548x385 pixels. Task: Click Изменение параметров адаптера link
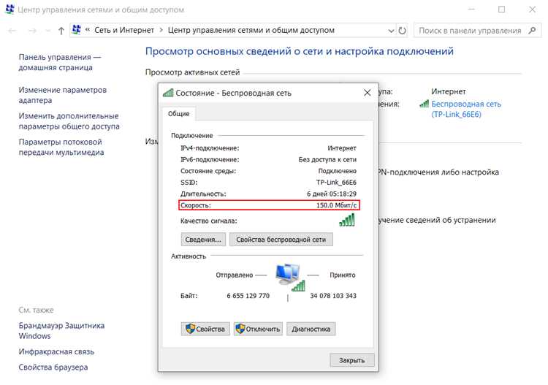[x=63, y=95]
